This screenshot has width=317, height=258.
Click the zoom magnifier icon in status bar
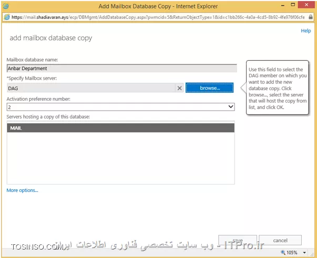(283, 252)
